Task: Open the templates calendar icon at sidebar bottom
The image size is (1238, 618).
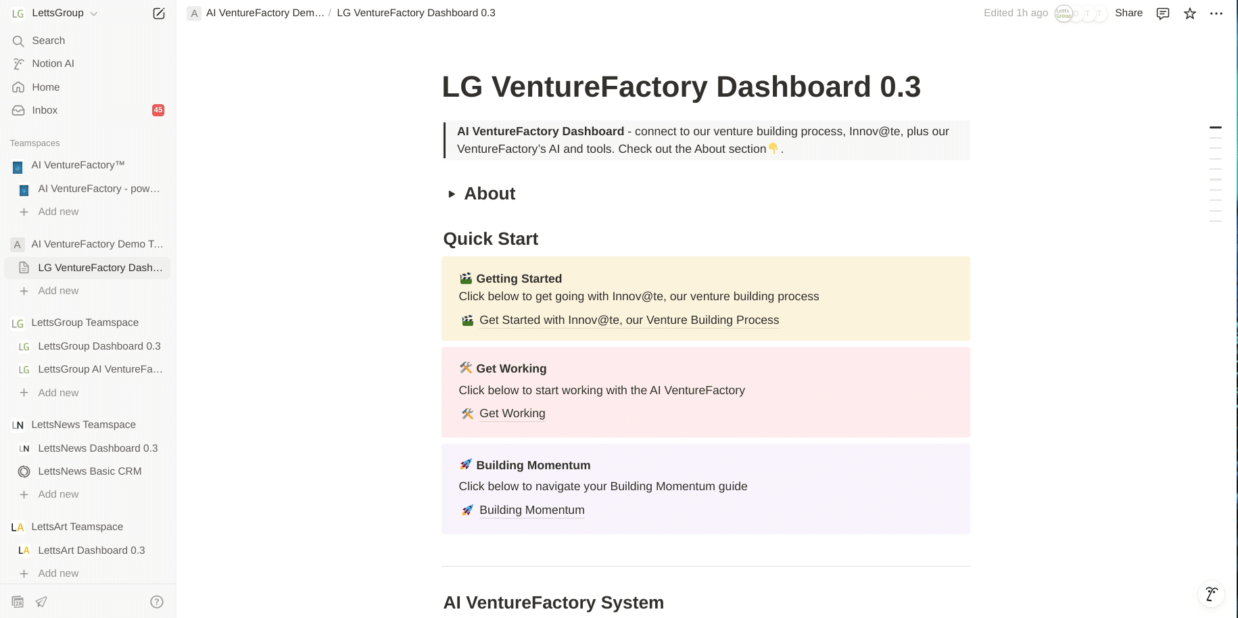Action: click(x=18, y=602)
